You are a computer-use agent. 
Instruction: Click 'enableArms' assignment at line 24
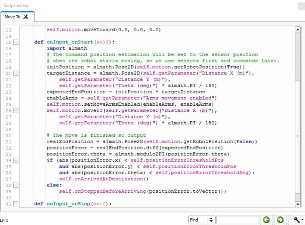click(x=132, y=98)
